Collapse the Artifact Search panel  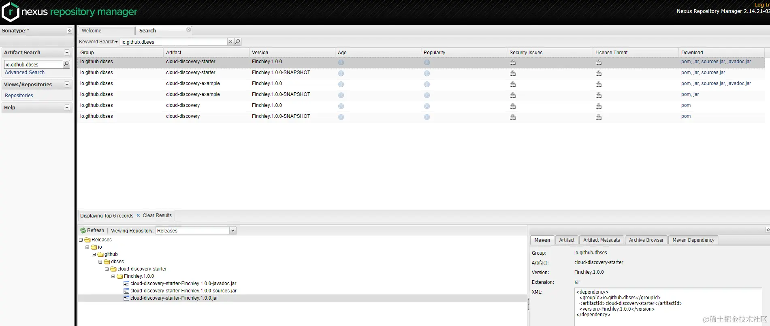tap(67, 53)
